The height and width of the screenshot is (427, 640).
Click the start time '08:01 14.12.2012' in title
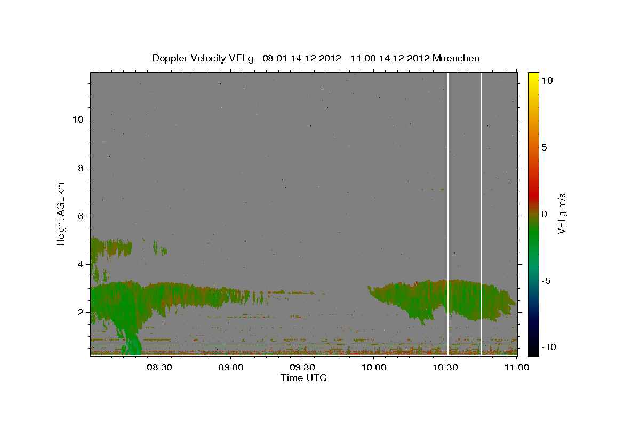(302, 58)
